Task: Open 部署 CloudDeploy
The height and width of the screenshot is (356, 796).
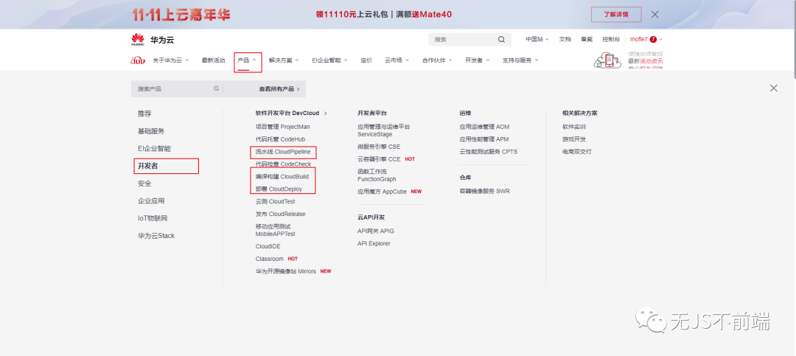Action: (279, 189)
